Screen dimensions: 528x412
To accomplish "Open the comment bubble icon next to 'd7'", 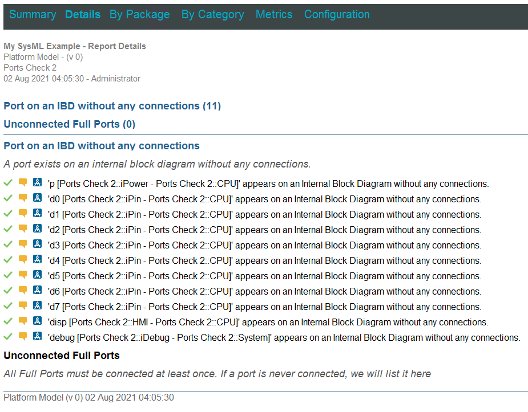I will click(x=22, y=306).
